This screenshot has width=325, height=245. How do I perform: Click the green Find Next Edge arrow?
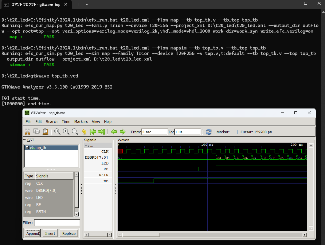pos(123,132)
